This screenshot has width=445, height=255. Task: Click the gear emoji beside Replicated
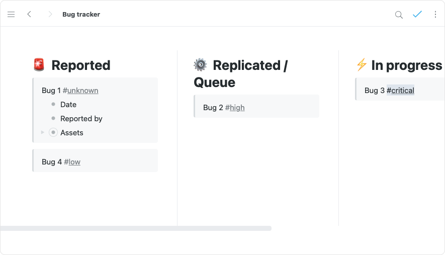[x=200, y=65]
